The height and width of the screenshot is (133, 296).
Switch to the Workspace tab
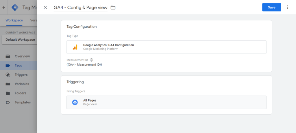(14, 20)
